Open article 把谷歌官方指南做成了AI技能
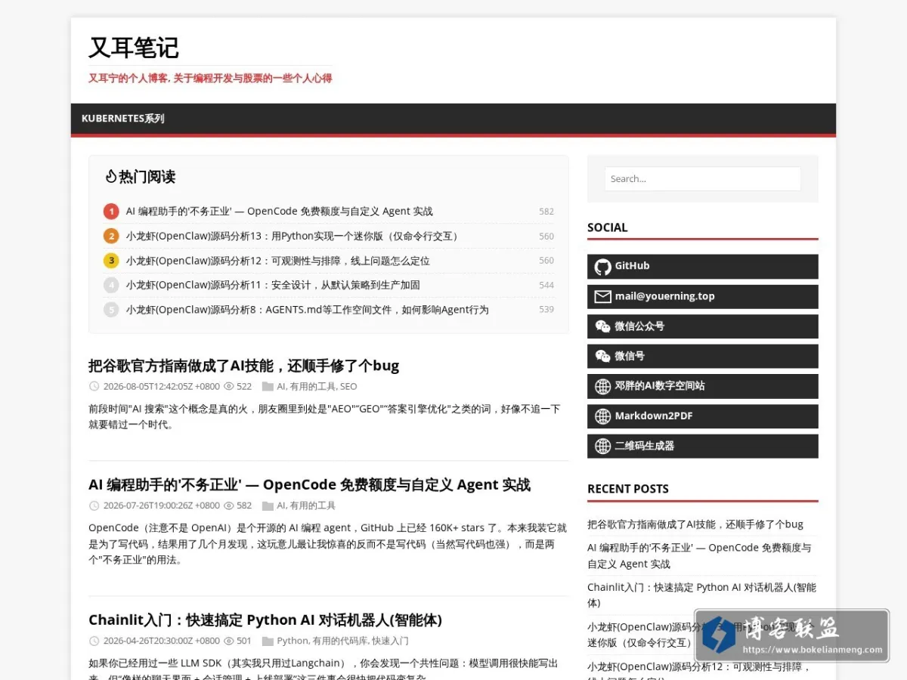The image size is (907, 680). tap(243, 366)
